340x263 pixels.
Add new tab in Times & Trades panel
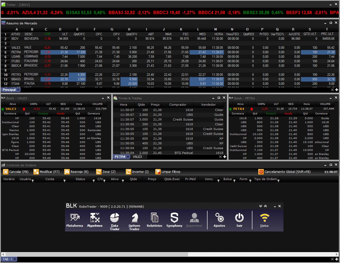click(225, 157)
